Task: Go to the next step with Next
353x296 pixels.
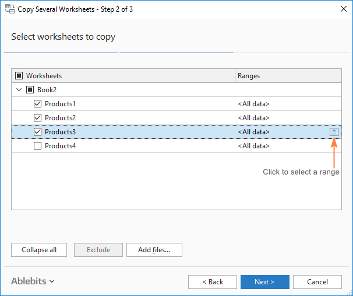Action: pyautogui.click(x=264, y=282)
